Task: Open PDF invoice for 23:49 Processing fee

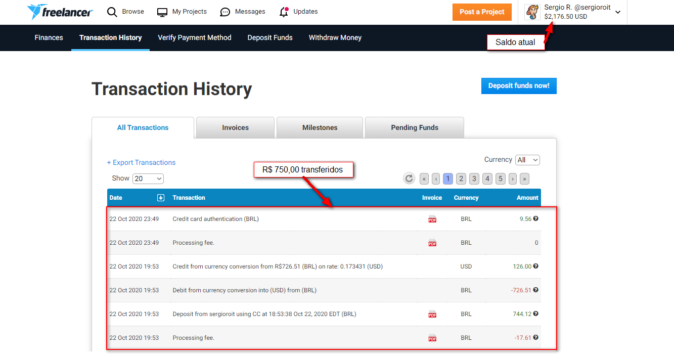Action: click(432, 243)
